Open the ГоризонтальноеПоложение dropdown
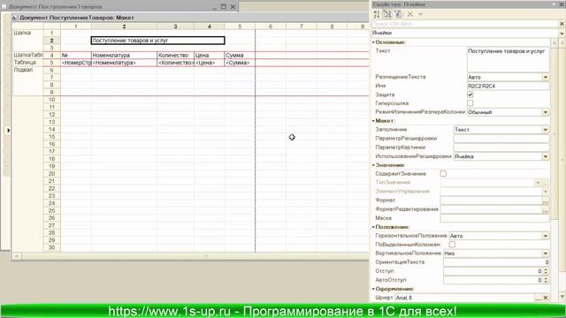 tap(546, 236)
